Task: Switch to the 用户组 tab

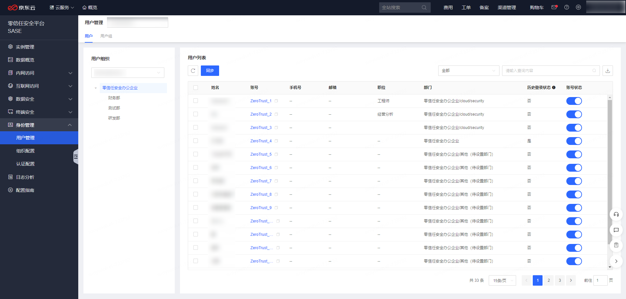Action: coord(106,36)
